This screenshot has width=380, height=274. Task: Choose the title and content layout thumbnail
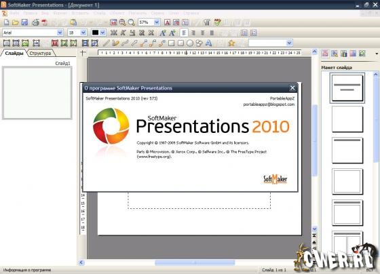pos(347,213)
